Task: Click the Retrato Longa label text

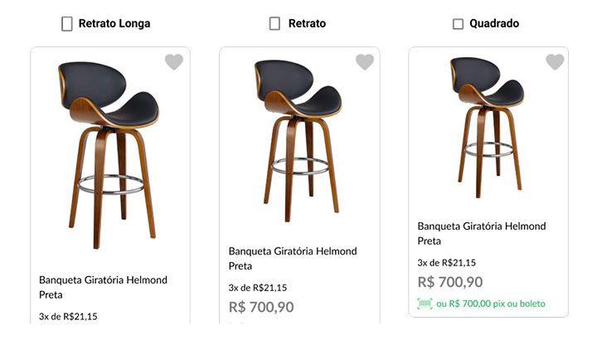Action: point(114,24)
